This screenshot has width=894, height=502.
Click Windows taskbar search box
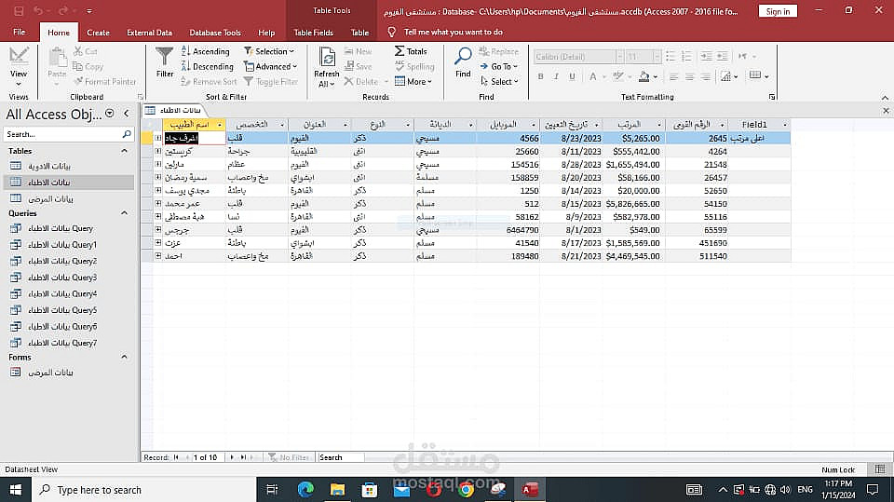(144, 490)
